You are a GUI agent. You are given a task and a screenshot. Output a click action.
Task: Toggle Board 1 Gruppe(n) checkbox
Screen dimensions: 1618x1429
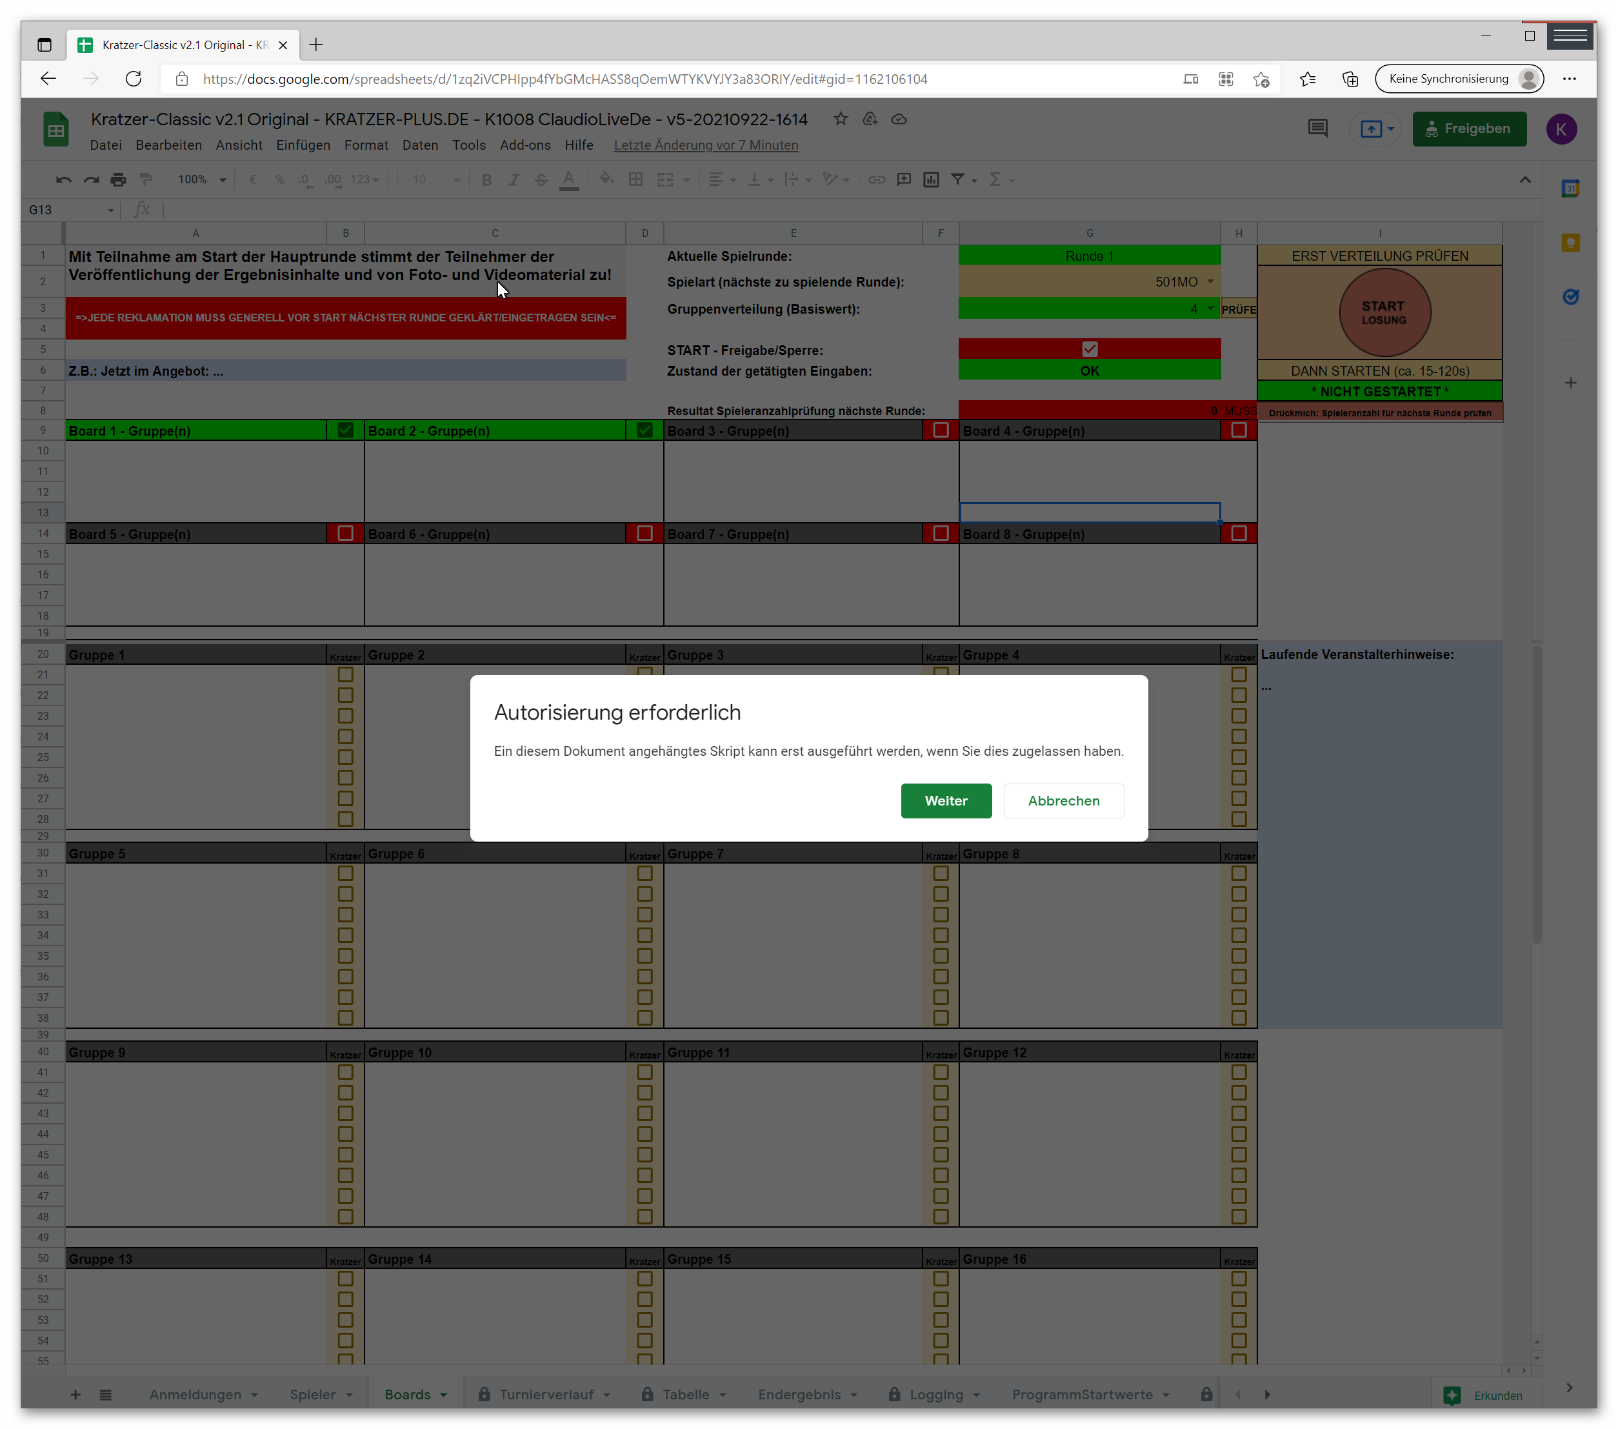[345, 430]
